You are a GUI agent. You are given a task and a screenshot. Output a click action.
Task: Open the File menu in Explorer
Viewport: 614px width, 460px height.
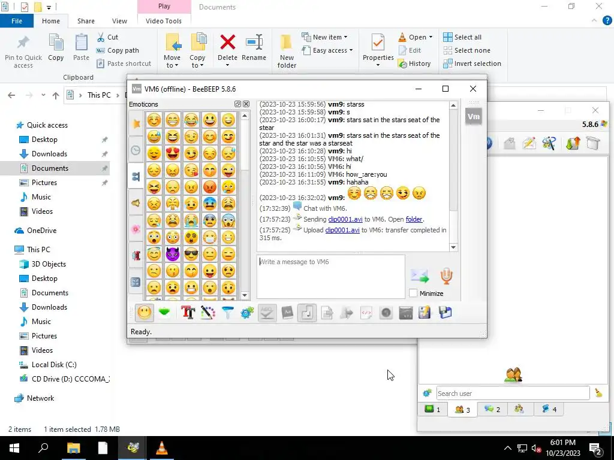[x=17, y=21]
